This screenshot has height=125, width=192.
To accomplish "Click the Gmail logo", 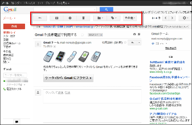I will click(x=10, y=10).
